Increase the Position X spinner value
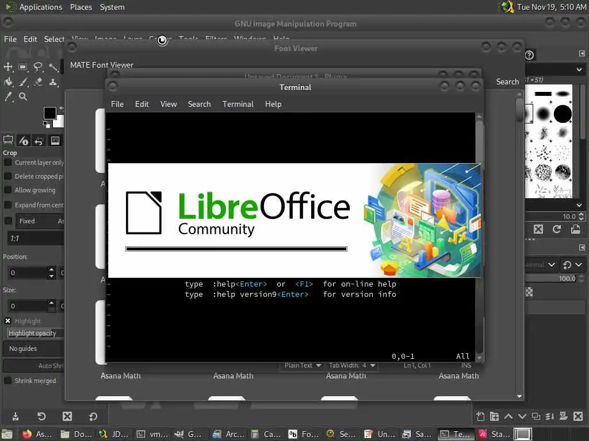The width and height of the screenshot is (589, 441). click(51, 269)
